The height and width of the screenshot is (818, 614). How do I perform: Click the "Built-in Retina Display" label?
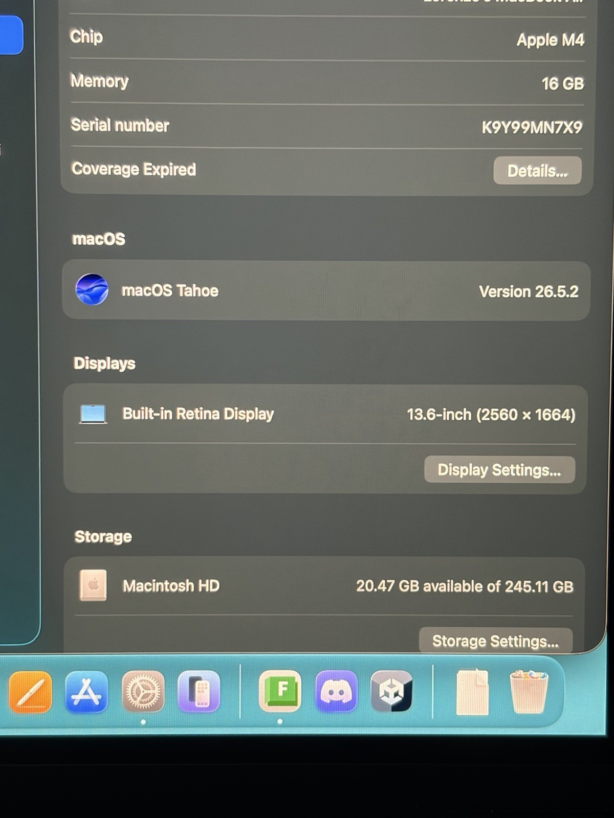[x=198, y=414]
